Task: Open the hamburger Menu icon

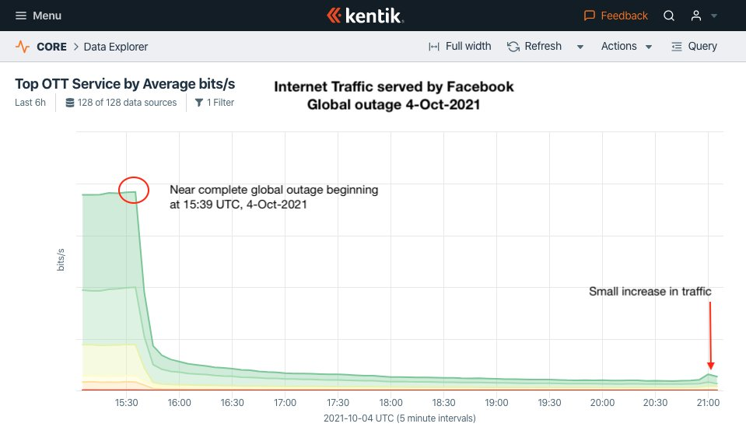Action: pyautogui.click(x=21, y=16)
